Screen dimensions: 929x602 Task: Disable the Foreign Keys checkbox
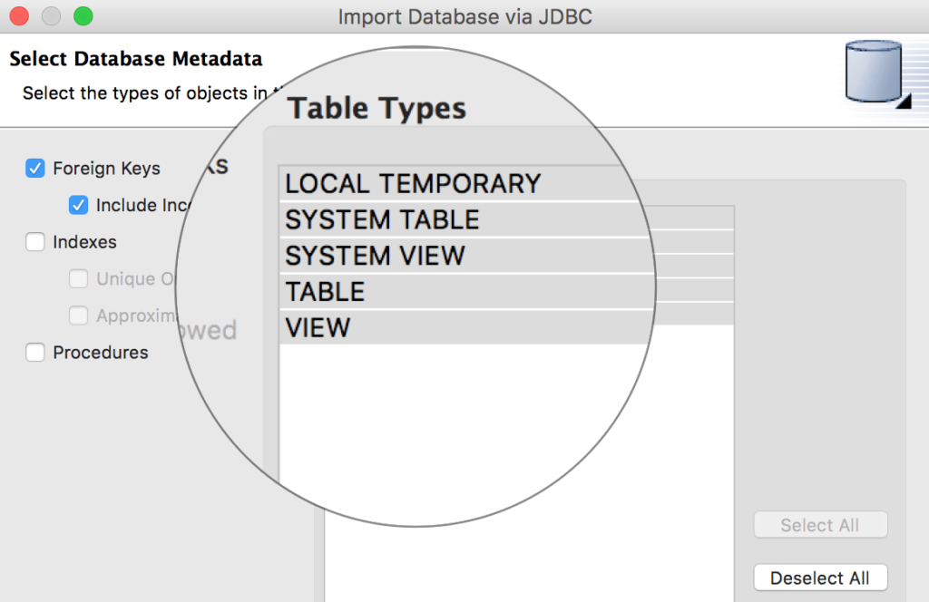point(34,169)
